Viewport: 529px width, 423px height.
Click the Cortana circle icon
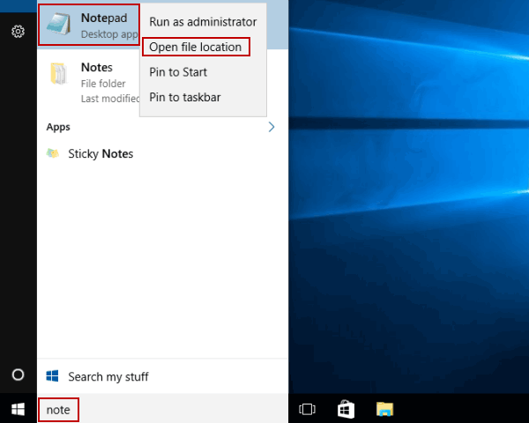[x=18, y=375]
